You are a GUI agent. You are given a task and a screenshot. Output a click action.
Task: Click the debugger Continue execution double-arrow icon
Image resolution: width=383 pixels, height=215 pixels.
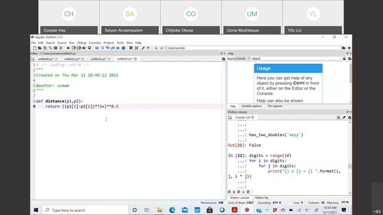click(x=118, y=48)
